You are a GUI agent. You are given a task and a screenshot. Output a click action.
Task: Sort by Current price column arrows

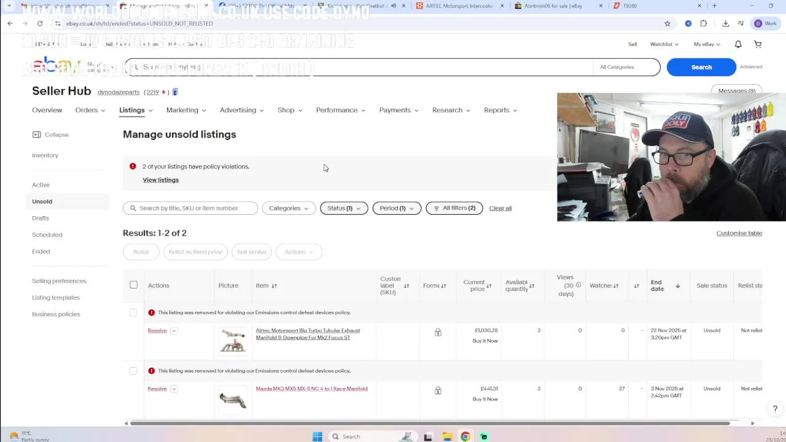(x=489, y=285)
